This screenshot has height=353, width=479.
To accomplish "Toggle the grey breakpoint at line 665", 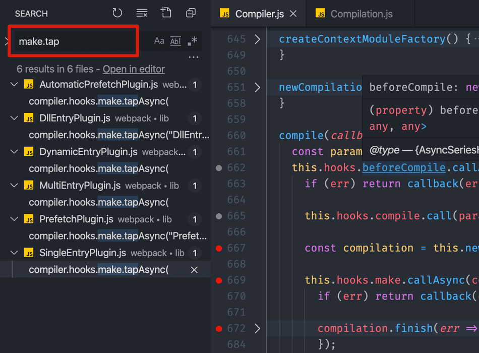I will click(x=219, y=216).
